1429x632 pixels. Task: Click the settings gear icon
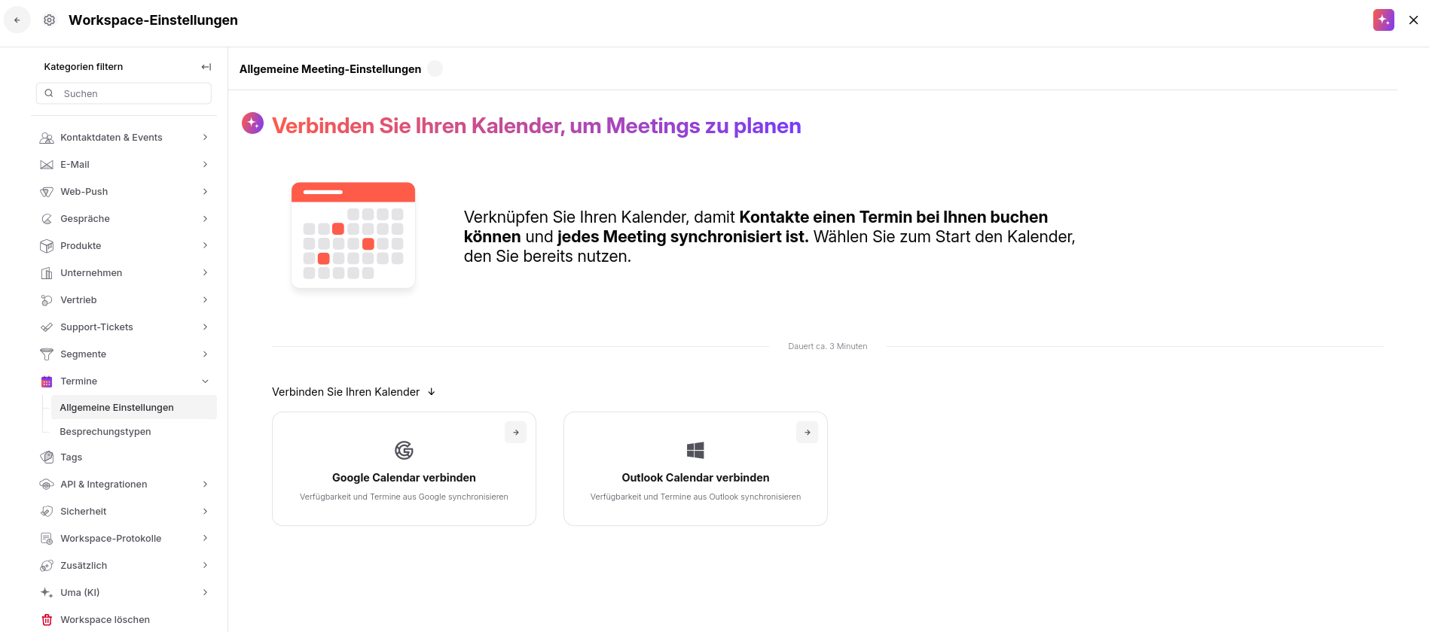coord(49,20)
